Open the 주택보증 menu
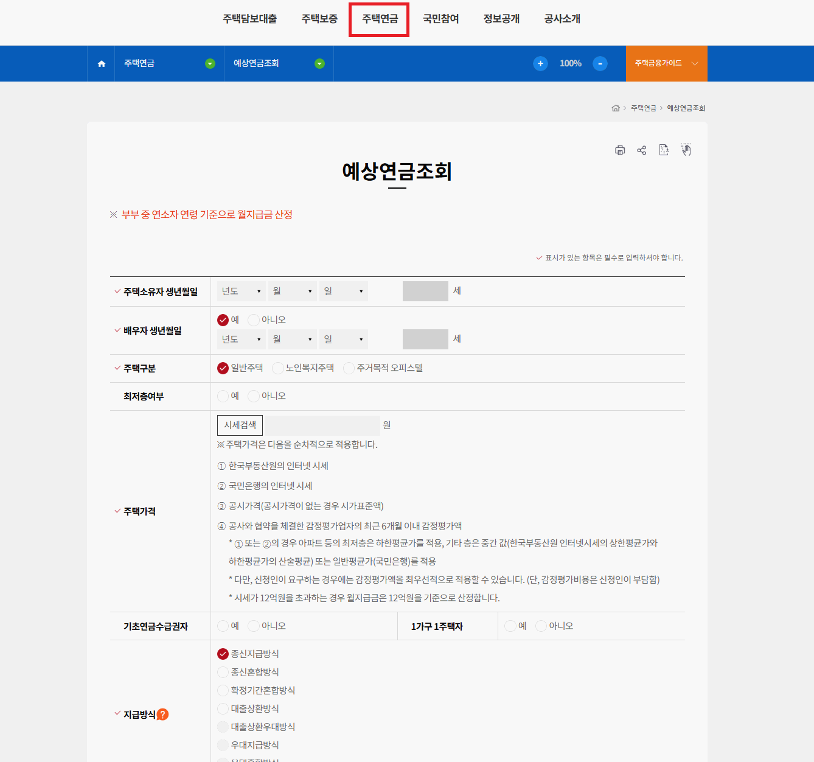Viewport: 814px width, 762px height. click(319, 19)
